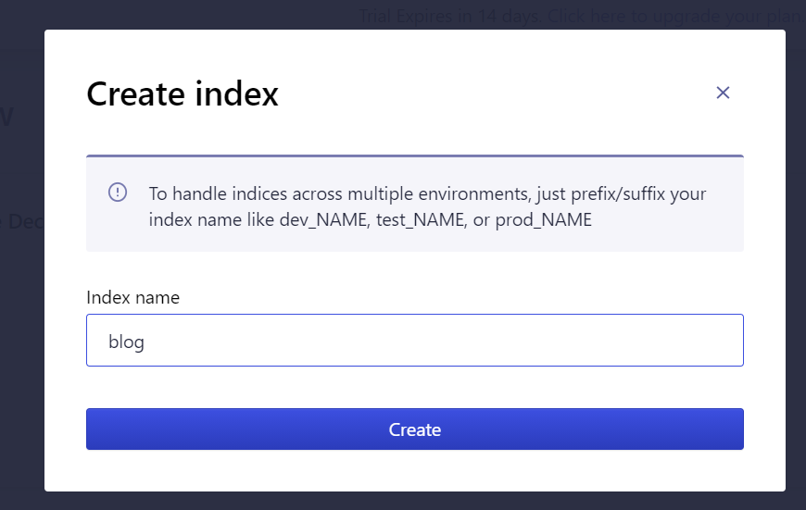The width and height of the screenshot is (806, 510).
Task: Click the Create index heading
Action: click(x=183, y=93)
